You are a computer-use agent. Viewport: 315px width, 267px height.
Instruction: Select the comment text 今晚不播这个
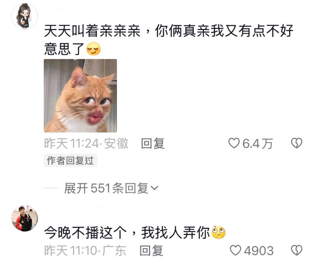85,233
